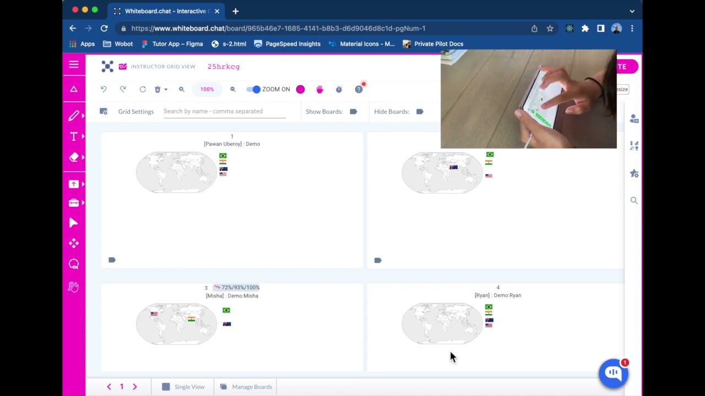Viewport: 705px width, 396px height.
Task: Click the circular lasso icon in the sidebar
Action: [74, 264]
